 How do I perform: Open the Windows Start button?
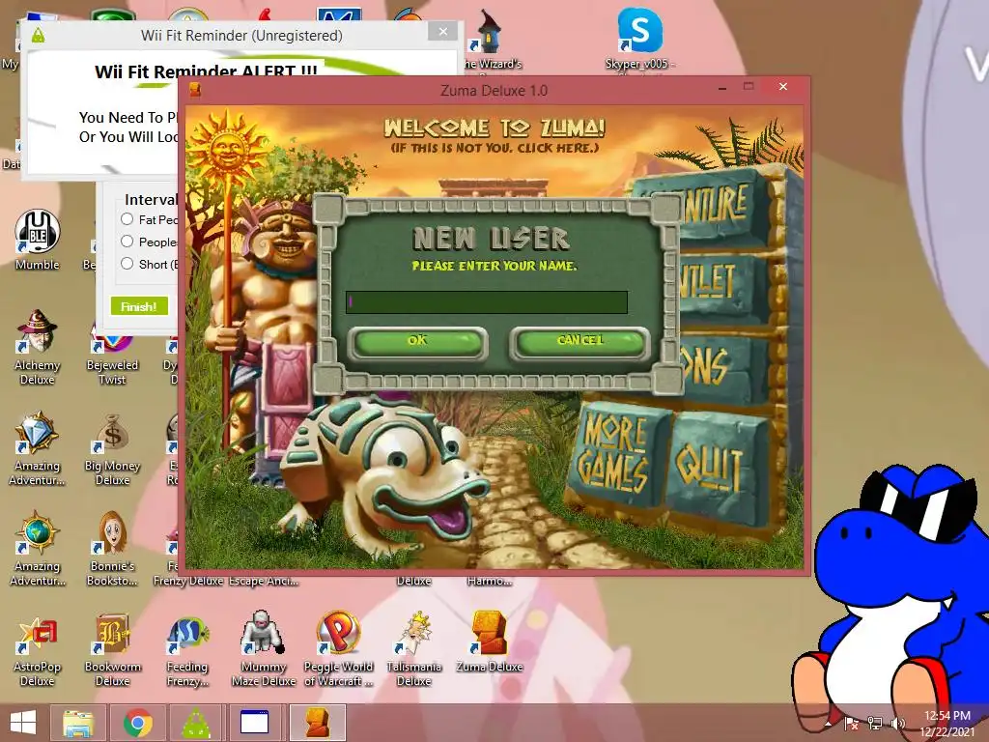pyautogui.click(x=23, y=723)
